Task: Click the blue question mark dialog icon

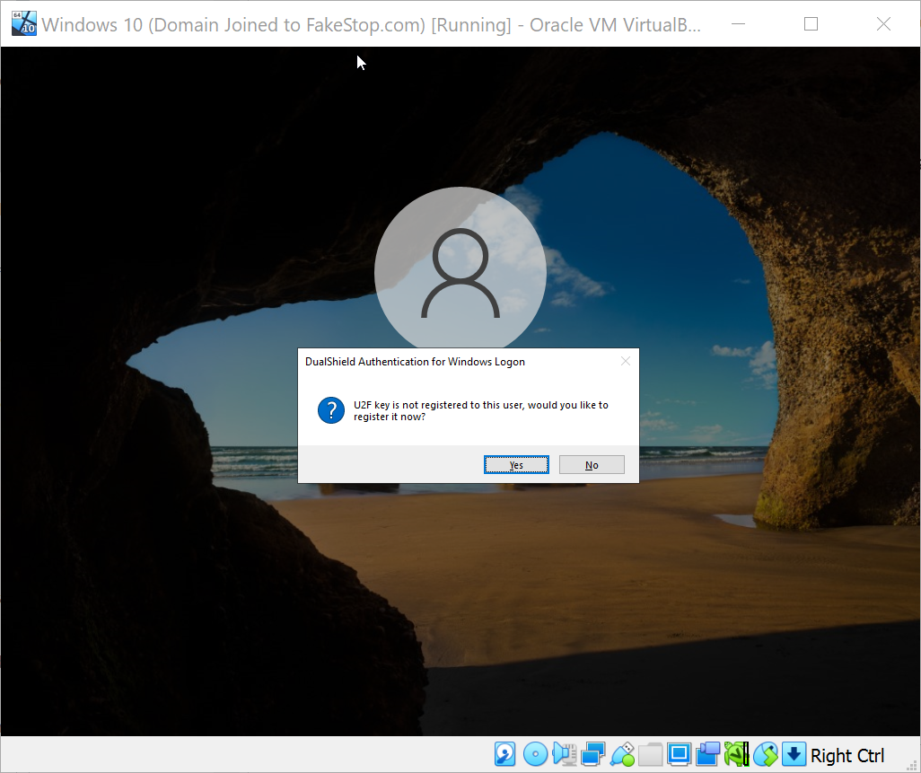Action: click(x=331, y=411)
